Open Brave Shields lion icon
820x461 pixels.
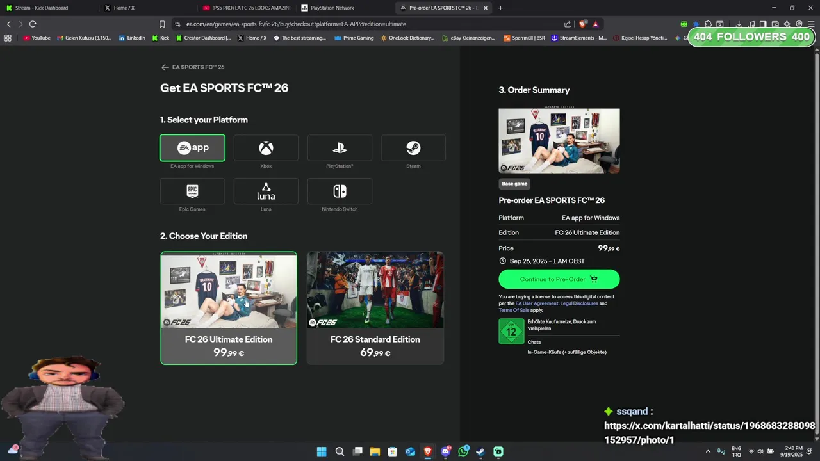click(583, 24)
